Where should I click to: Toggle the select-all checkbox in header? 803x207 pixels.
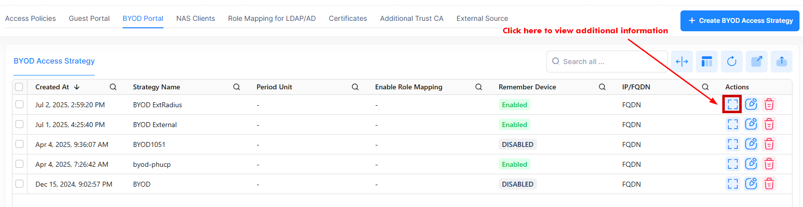click(19, 87)
